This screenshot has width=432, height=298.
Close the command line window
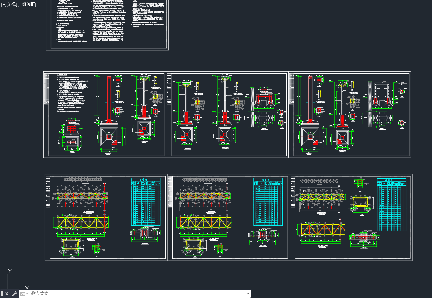(x=7, y=294)
